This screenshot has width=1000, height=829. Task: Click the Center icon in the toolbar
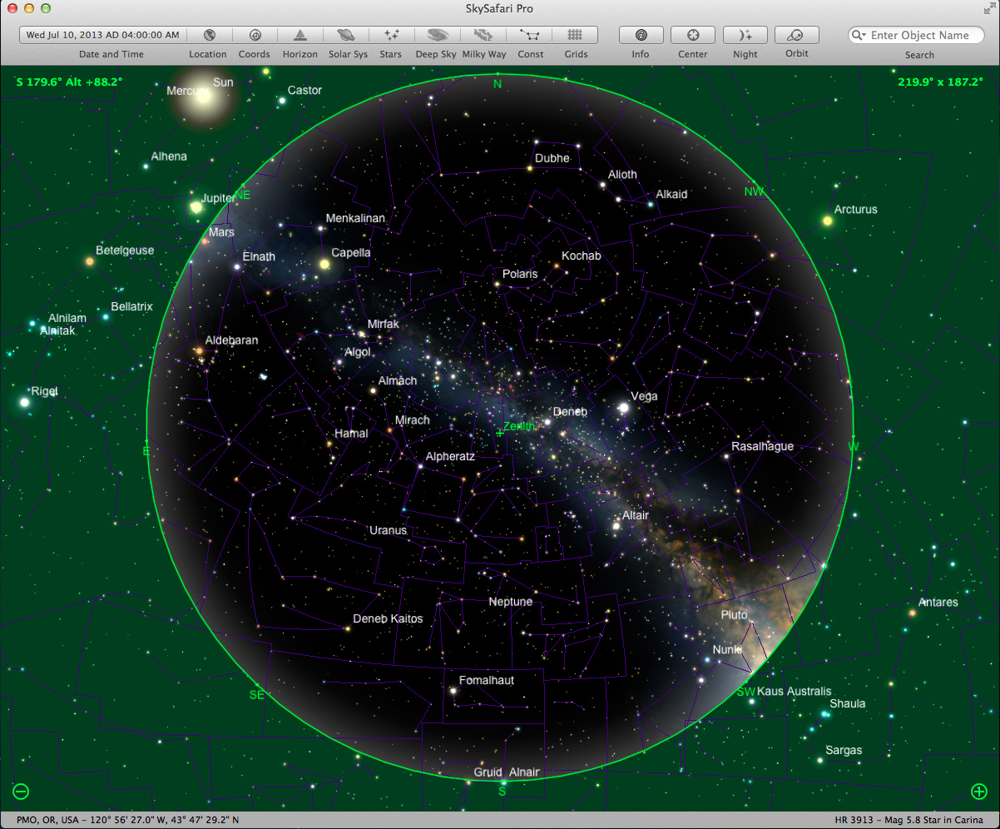692,35
